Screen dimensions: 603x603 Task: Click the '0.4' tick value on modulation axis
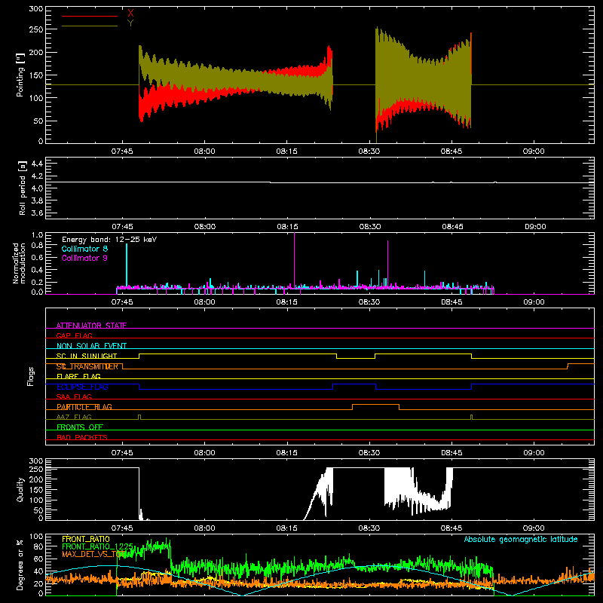37,270
